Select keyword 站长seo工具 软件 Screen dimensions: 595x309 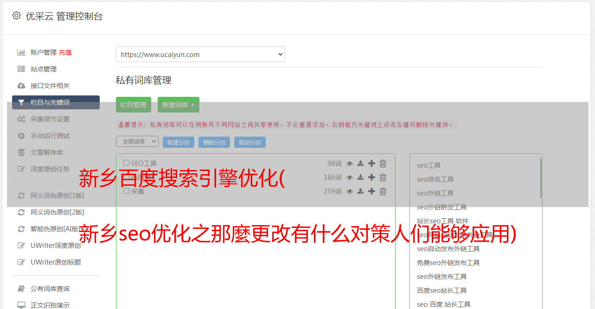point(443,221)
